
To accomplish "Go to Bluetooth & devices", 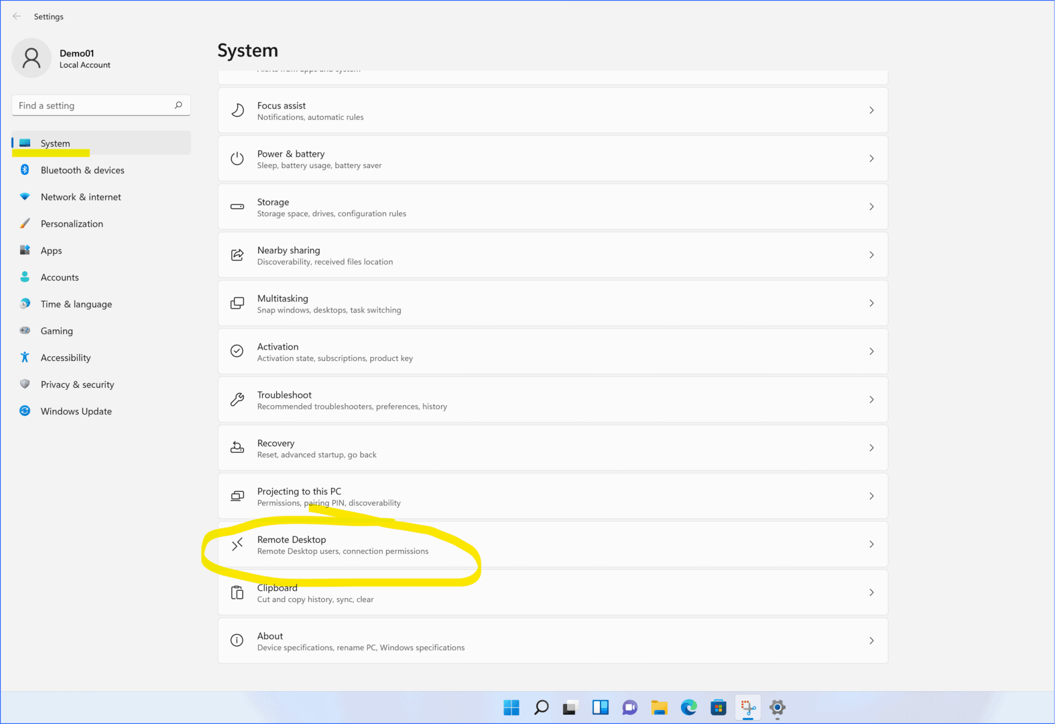I will tap(101, 170).
